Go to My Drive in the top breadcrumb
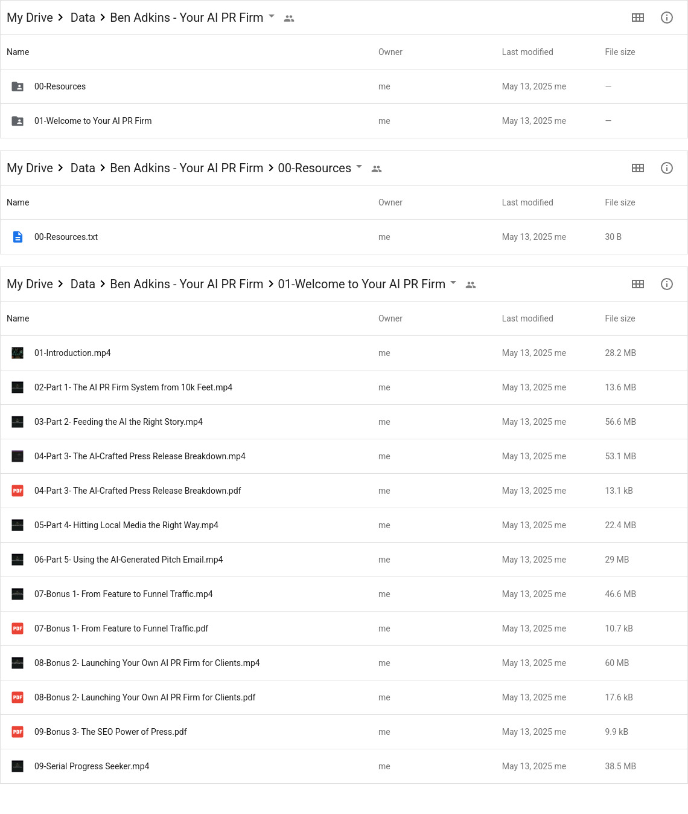 coord(30,18)
